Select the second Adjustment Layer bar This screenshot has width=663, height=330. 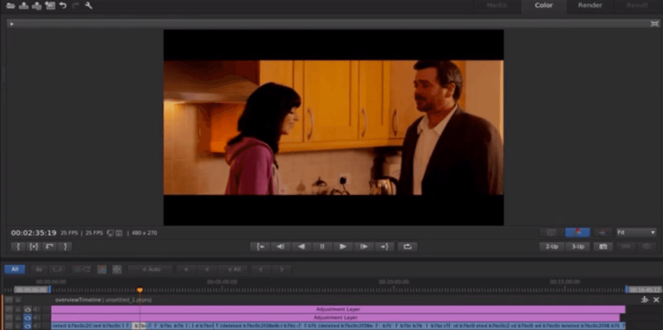(335, 318)
